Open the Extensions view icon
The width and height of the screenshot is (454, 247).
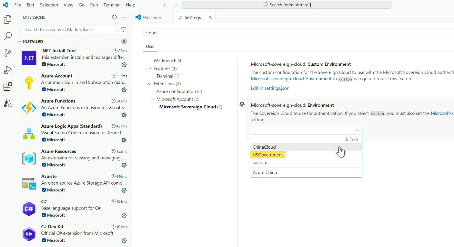point(8,87)
